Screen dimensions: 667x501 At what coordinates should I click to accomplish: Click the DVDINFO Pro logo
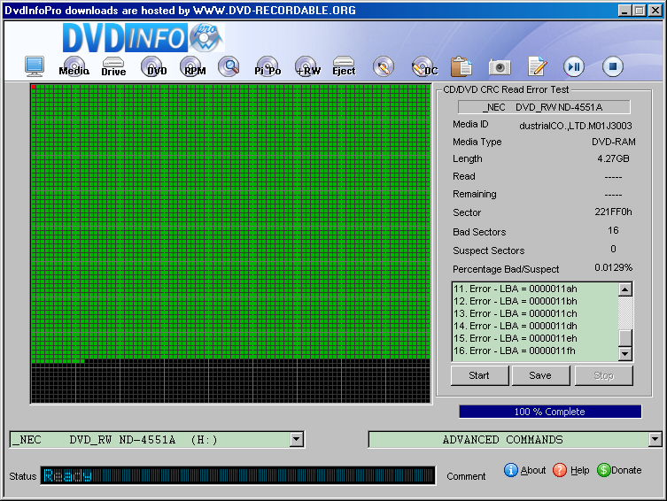pos(143,37)
